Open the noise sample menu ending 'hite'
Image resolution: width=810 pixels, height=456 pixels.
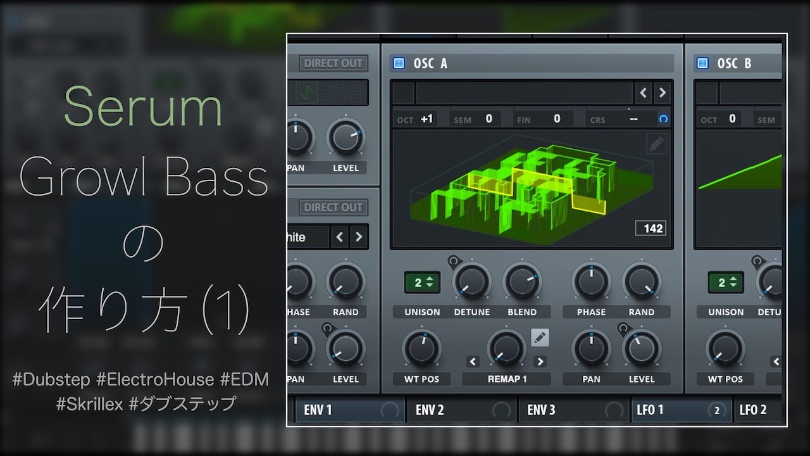coord(308,237)
